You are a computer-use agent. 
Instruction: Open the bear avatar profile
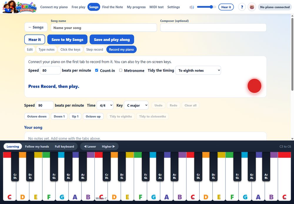[x=252, y=7]
